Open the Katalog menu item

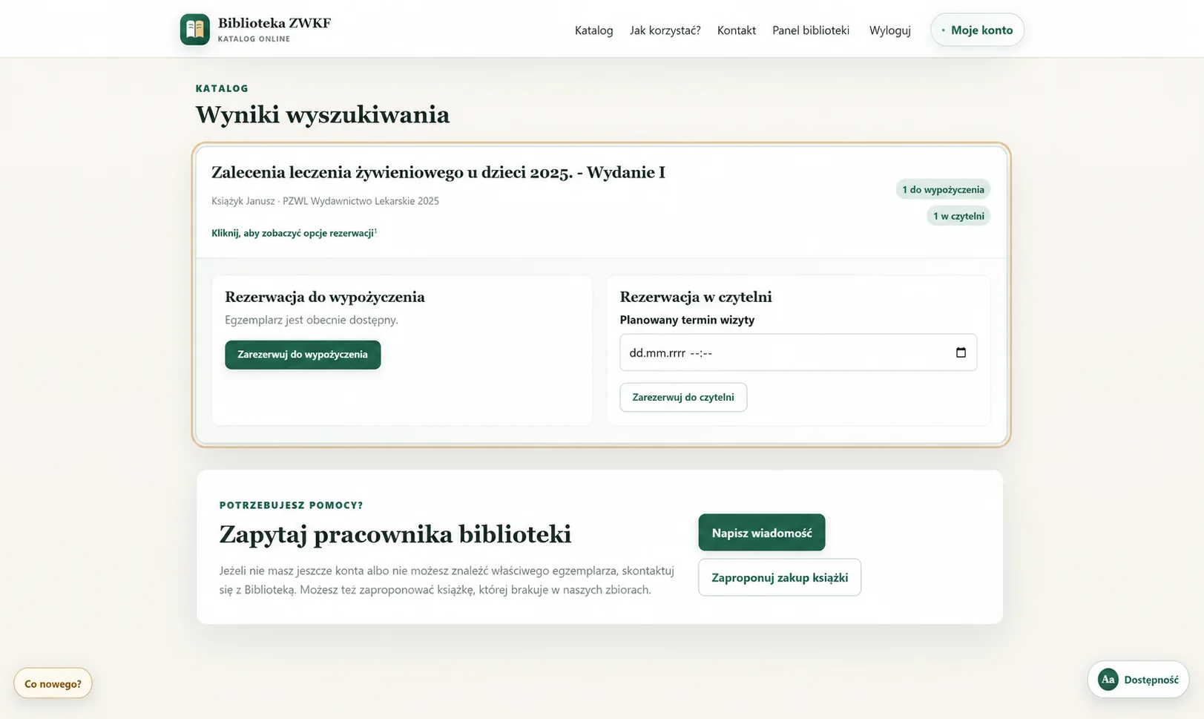click(593, 30)
